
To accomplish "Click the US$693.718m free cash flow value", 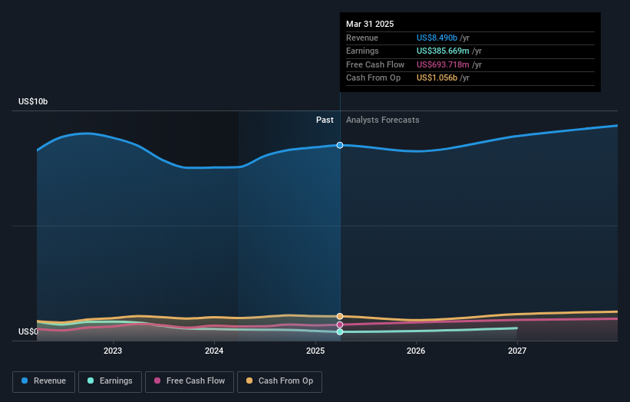I will 443,64.
